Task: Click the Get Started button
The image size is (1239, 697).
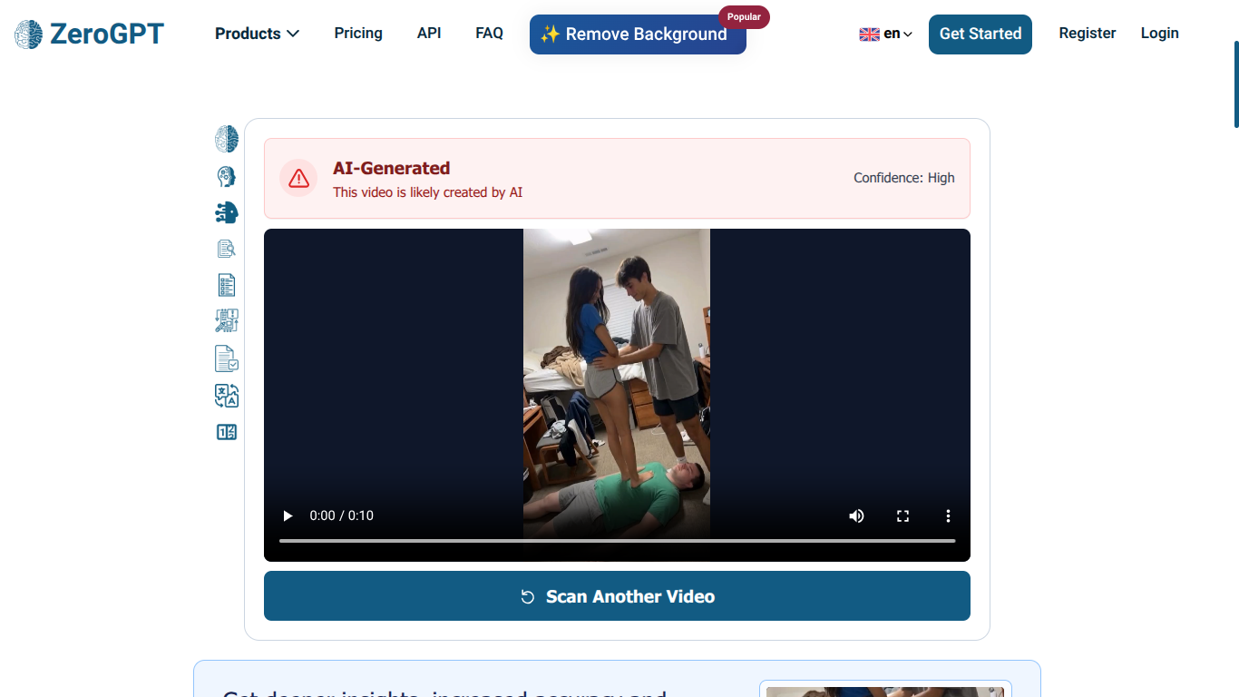Action: (x=980, y=34)
